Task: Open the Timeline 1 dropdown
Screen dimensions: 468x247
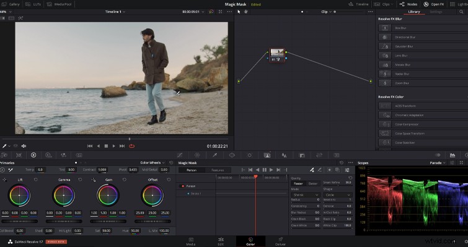Action: pyautogui.click(x=115, y=12)
